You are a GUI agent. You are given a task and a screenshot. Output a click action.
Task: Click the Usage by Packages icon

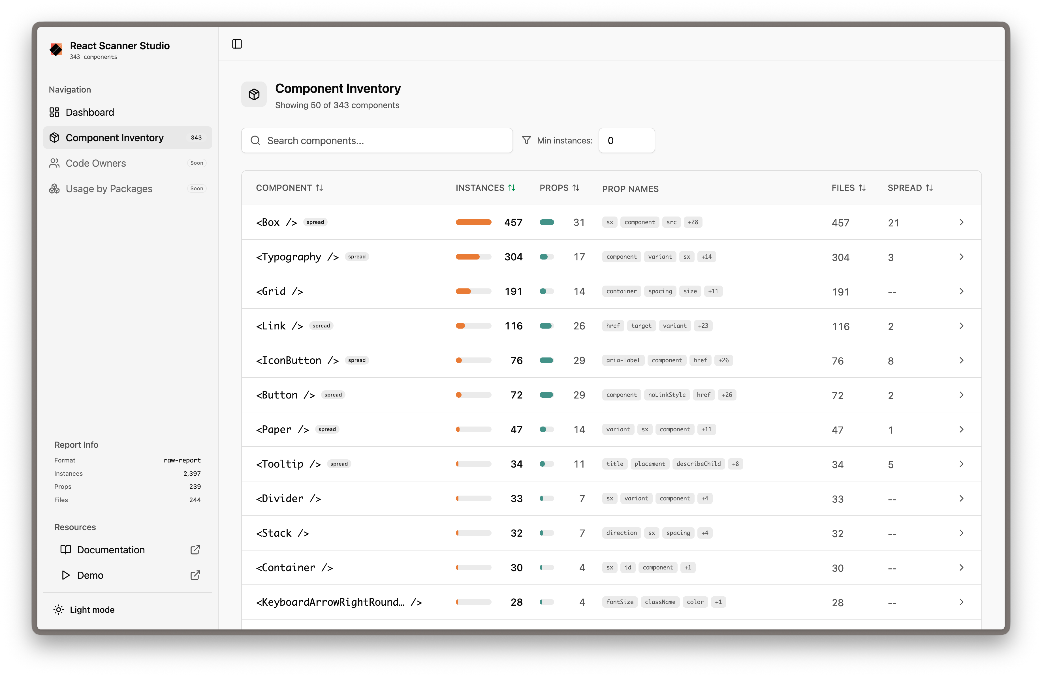[54, 188]
